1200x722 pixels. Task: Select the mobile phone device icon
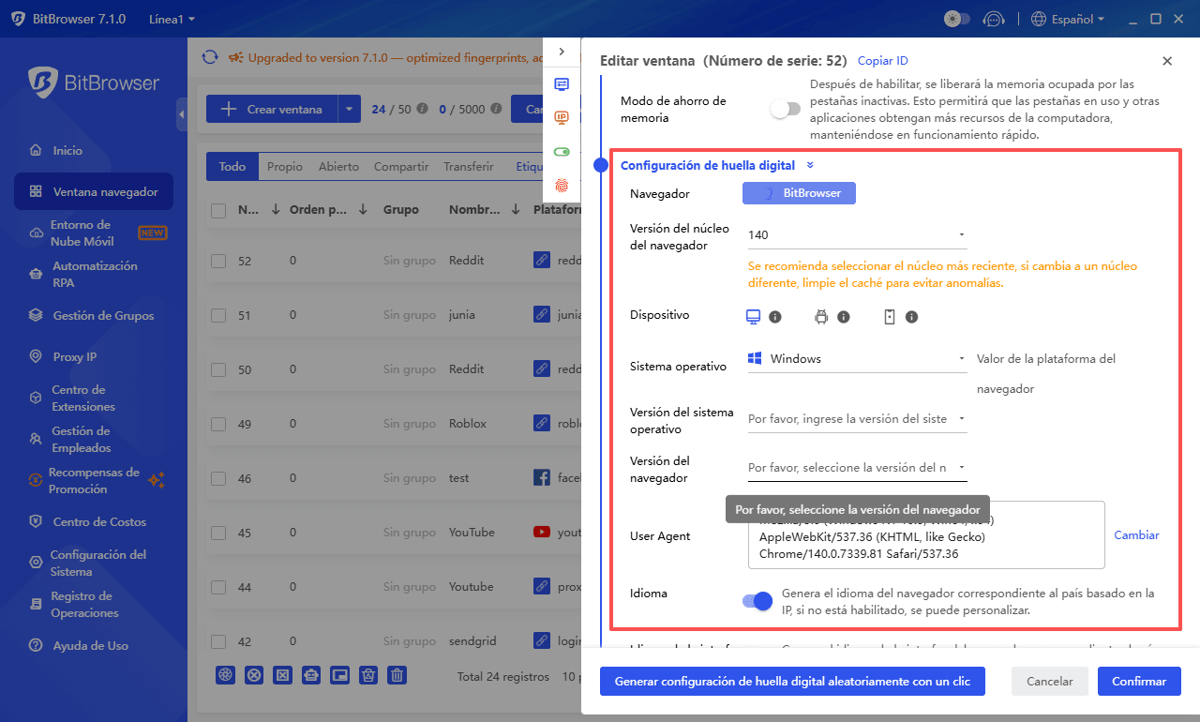[x=890, y=317]
